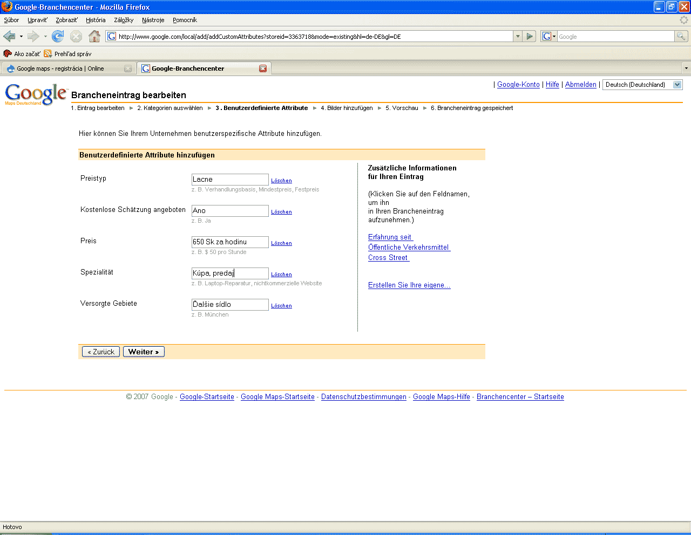Open Datenschutzbestimmungen footer link
This screenshot has width=691, height=535.
(364, 397)
